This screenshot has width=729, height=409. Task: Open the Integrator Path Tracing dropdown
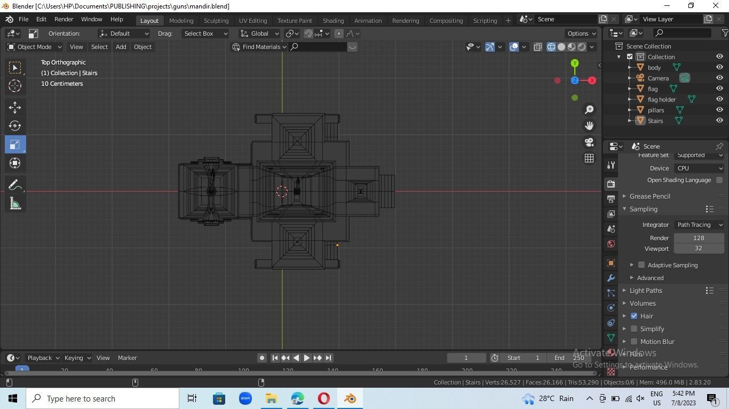(x=699, y=225)
